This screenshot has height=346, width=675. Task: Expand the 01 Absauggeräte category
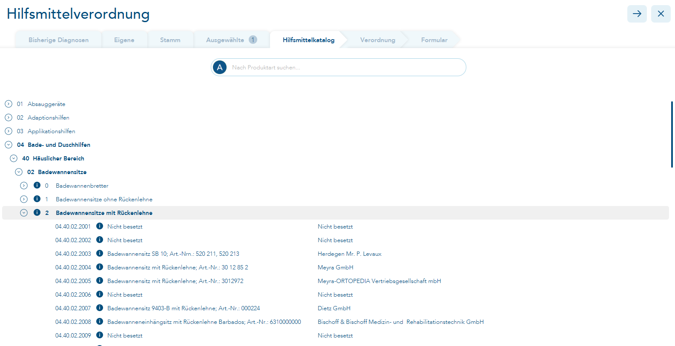click(9, 104)
